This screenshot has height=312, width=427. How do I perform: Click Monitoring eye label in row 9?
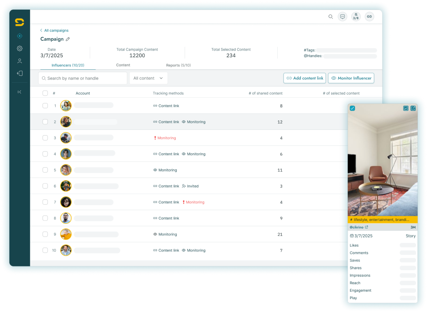click(165, 234)
